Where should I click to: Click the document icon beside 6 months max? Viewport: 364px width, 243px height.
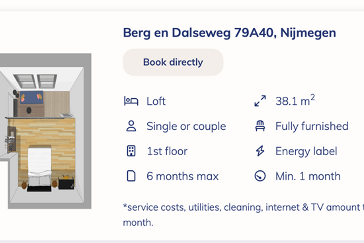(131, 176)
